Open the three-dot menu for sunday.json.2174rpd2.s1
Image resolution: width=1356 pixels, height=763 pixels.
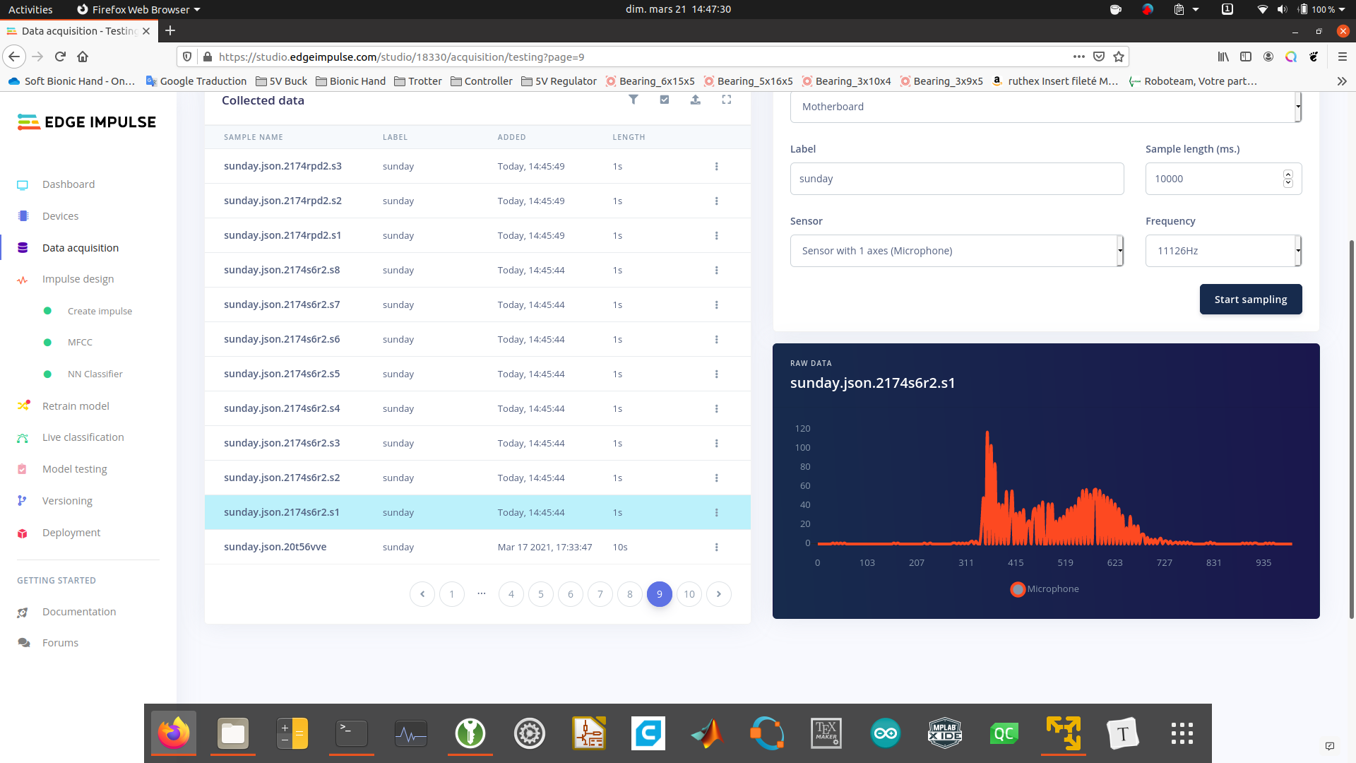(x=716, y=236)
